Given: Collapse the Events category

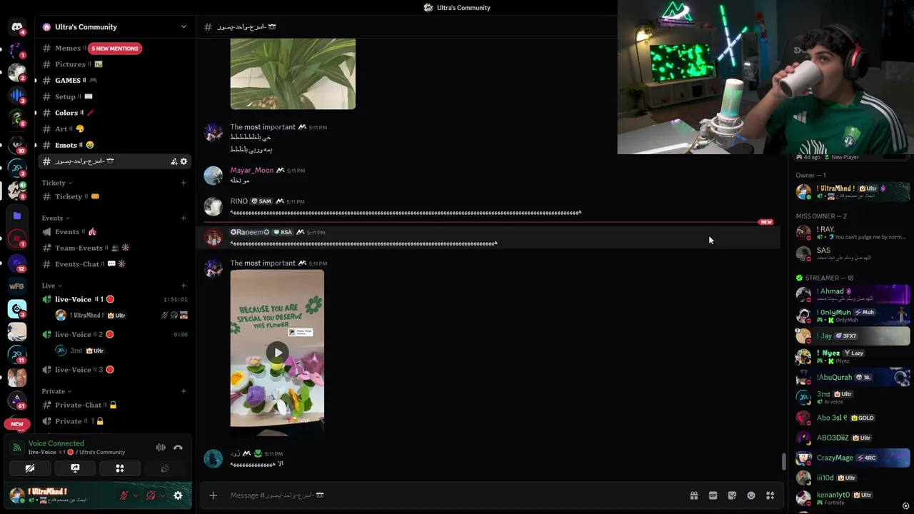Looking at the screenshot, I should pyautogui.click(x=56, y=218).
